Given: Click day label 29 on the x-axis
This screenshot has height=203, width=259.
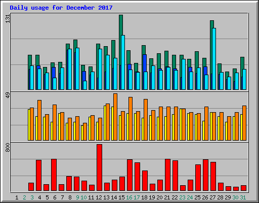Looking at the screenshot, I should [x=228, y=197].
